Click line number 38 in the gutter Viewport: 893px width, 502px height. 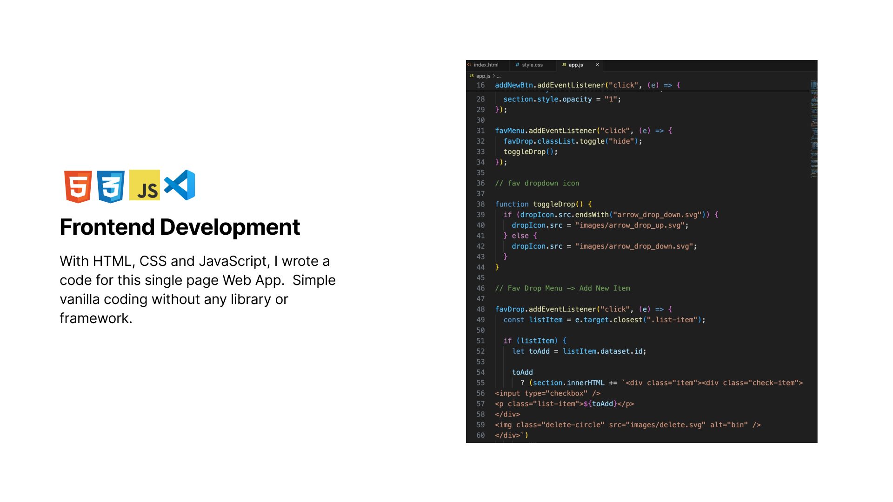click(480, 204)
